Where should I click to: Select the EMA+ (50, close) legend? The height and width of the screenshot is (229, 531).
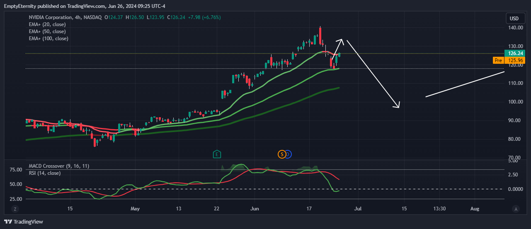[x=47, y=31]
